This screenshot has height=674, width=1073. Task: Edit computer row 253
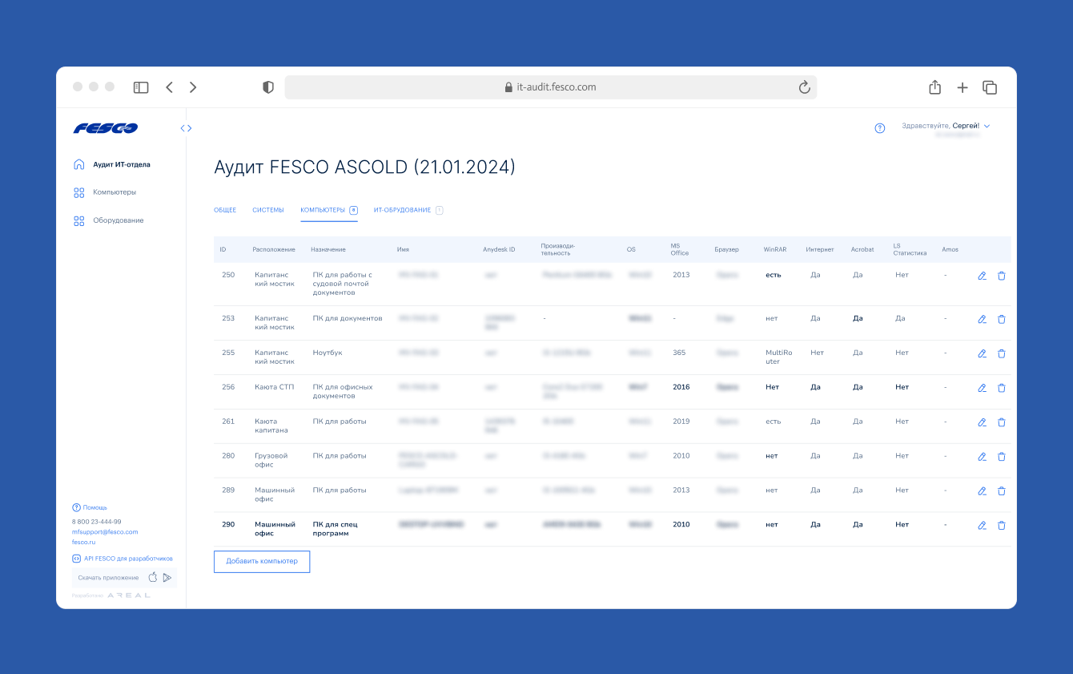(982, 319)
